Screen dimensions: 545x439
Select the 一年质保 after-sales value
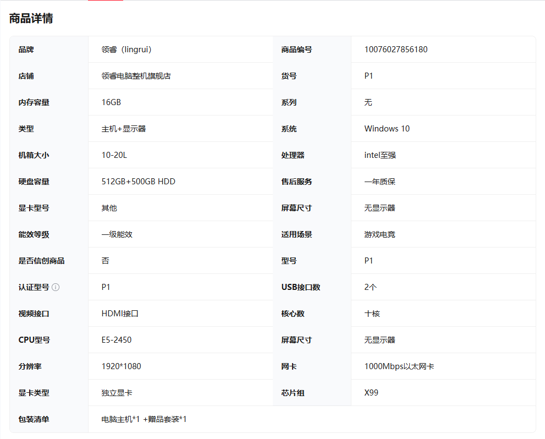point(379,182)
